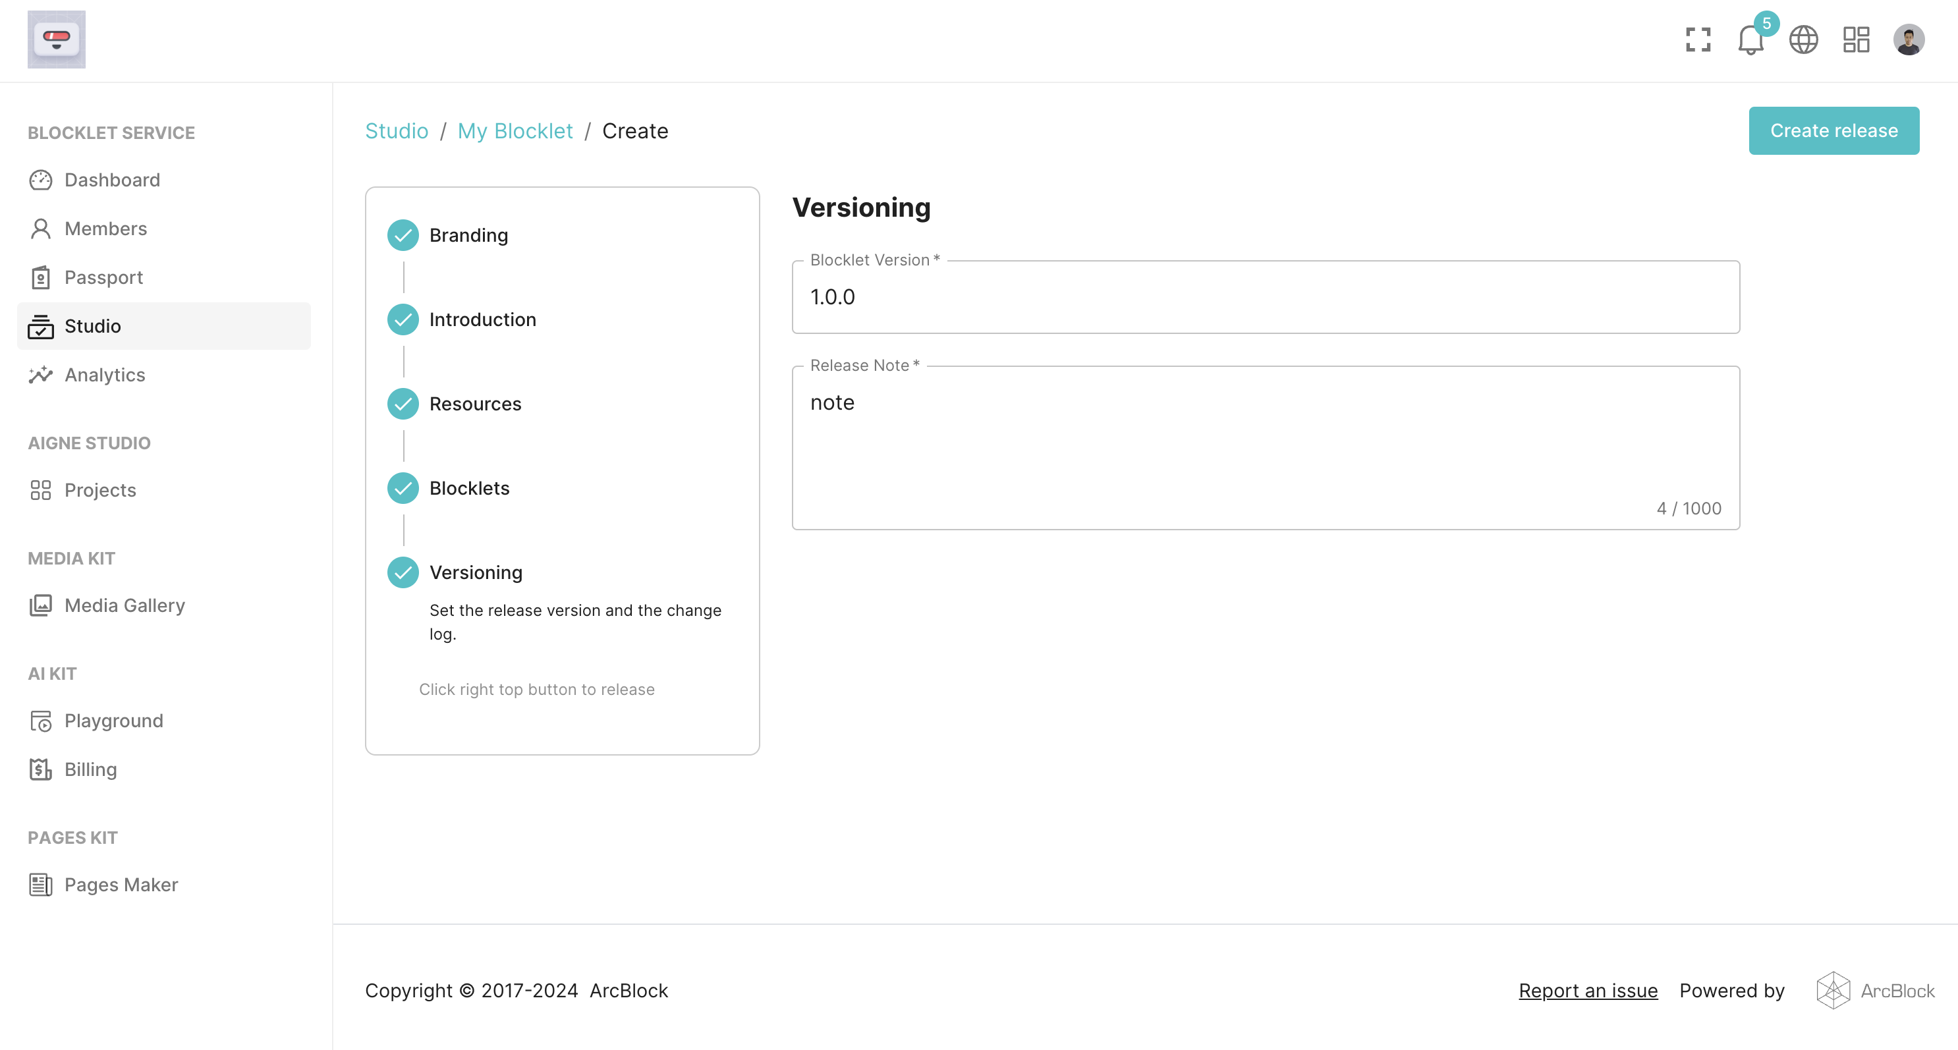Go to the Introduction step
The width and height of the screenshot is (1958, 1050).
(x=482, y=320)
